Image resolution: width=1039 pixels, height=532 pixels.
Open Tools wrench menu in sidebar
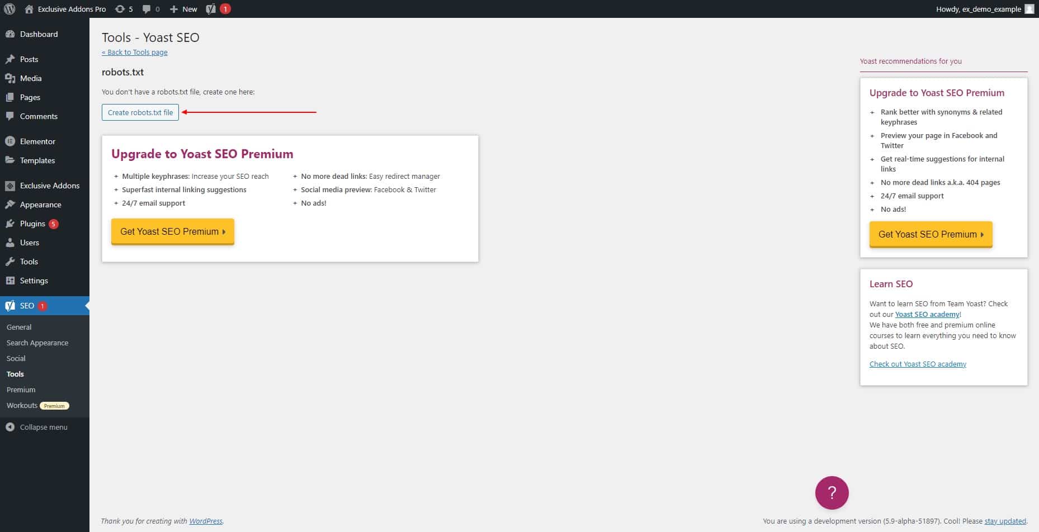click(45, 262)
